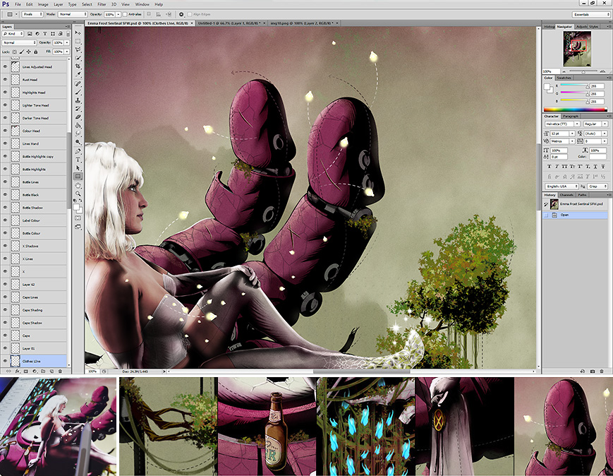Select the Zoom tool in toolbox
613x476 pixels.
(x=78, y=194)
